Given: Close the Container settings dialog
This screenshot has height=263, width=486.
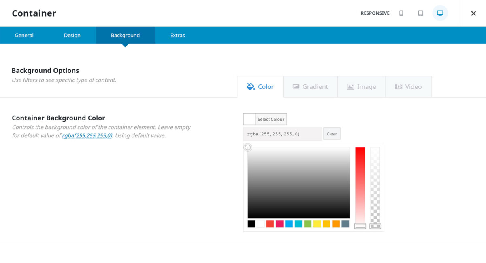Looking at the screenshot, I should [473, 13].
